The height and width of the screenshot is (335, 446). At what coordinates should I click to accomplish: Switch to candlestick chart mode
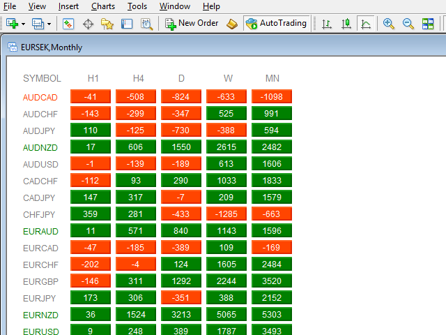pos(346,24)
